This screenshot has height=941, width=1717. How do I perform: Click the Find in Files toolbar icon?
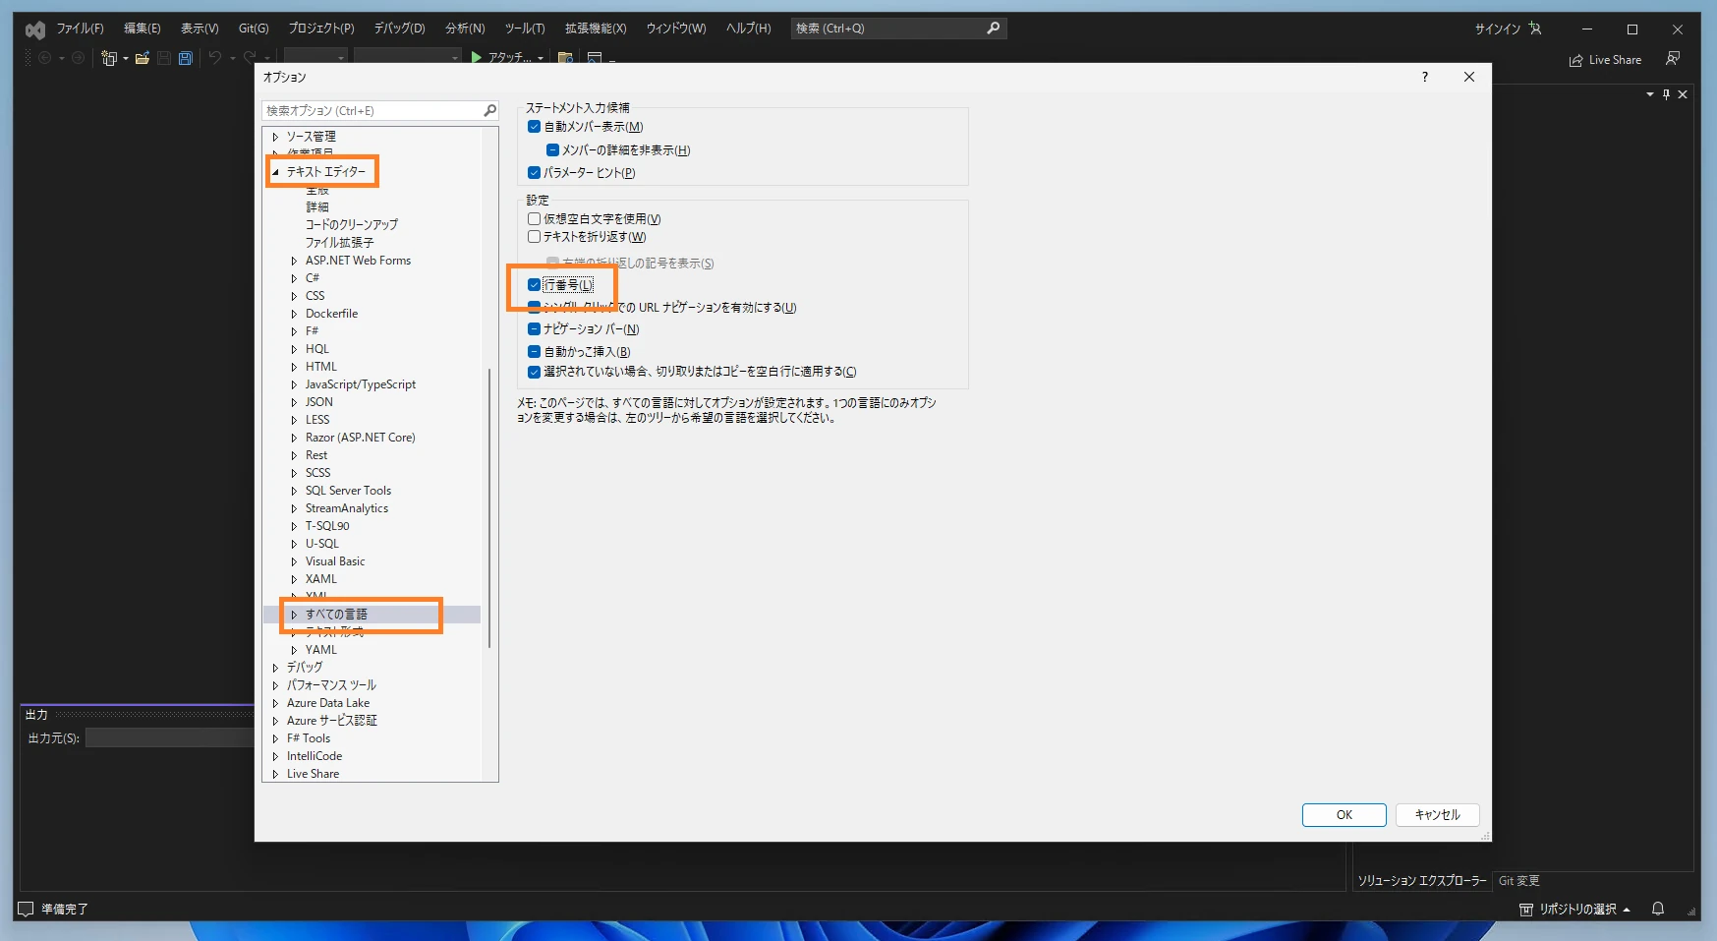pyautogui.click(x=565, y=59)
